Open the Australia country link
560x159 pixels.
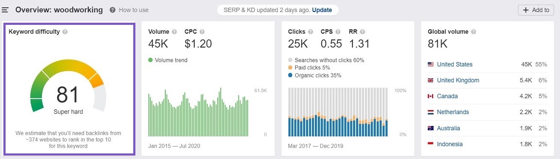click(x=449, y=128)
